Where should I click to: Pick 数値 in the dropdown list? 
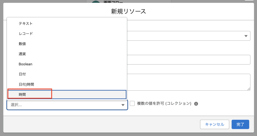pos(22,44)
